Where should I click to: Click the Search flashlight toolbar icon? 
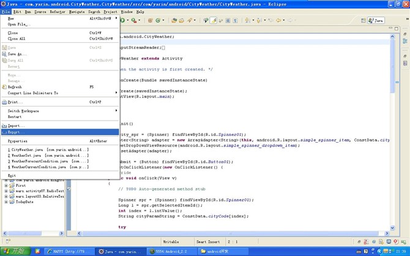tap(190, 20)
